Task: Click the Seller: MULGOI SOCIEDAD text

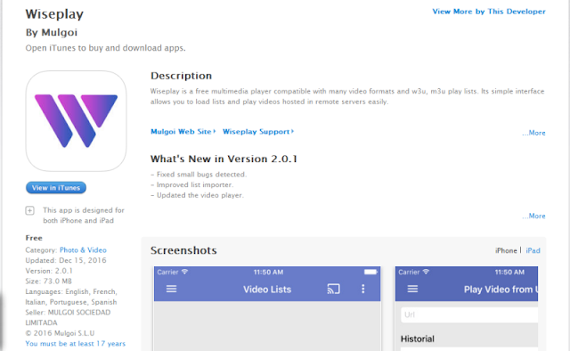Action: pos(68,313)
